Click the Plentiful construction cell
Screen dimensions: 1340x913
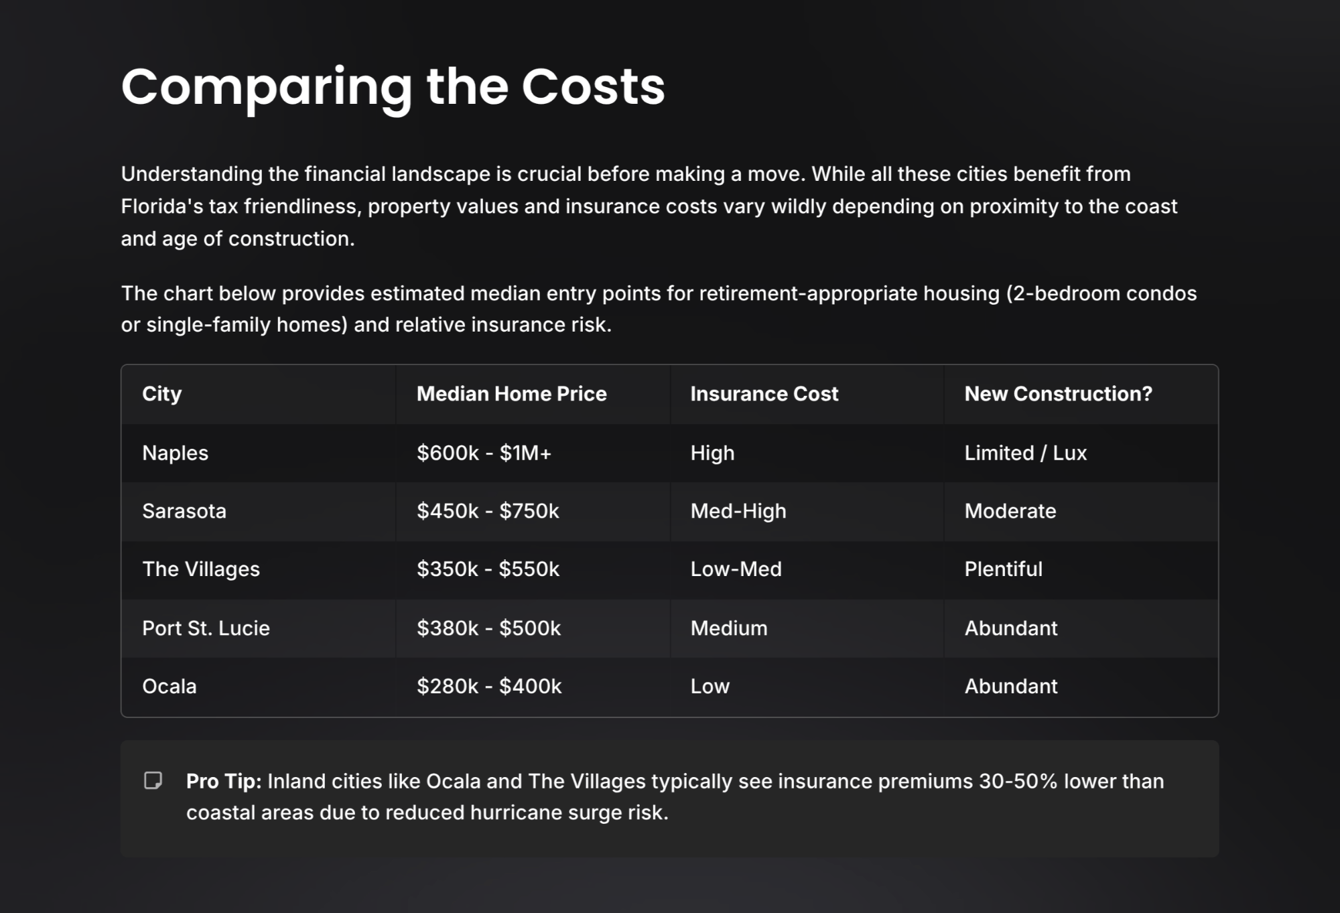pyautogui.click(x=1003, y=569)
